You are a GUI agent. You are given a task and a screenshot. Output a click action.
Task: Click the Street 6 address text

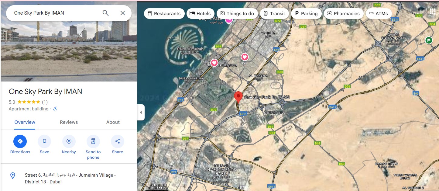70,179
